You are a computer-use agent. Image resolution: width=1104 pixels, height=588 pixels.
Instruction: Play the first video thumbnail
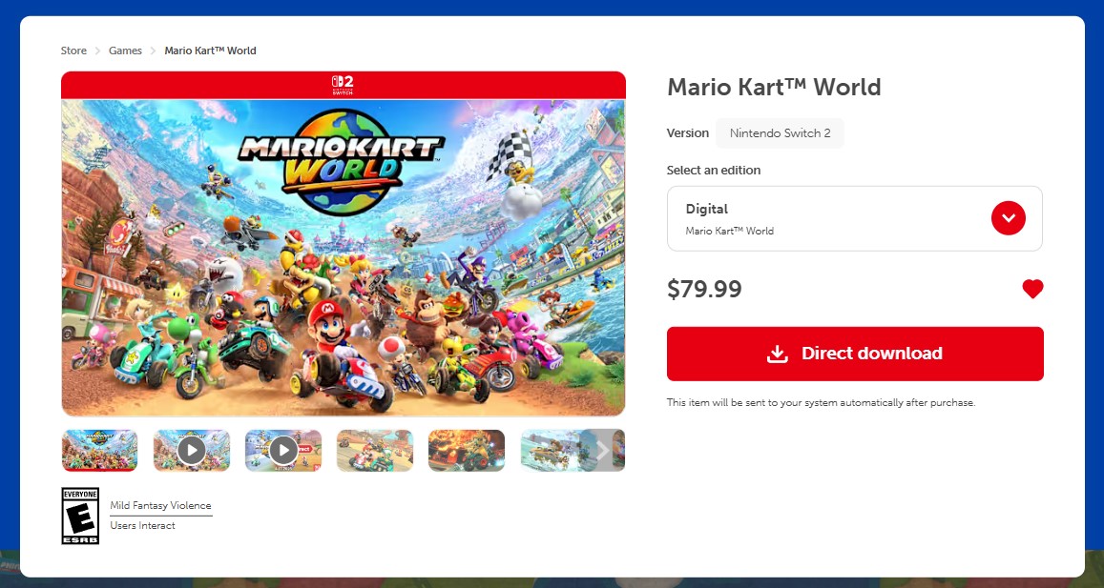pos(192,450)
